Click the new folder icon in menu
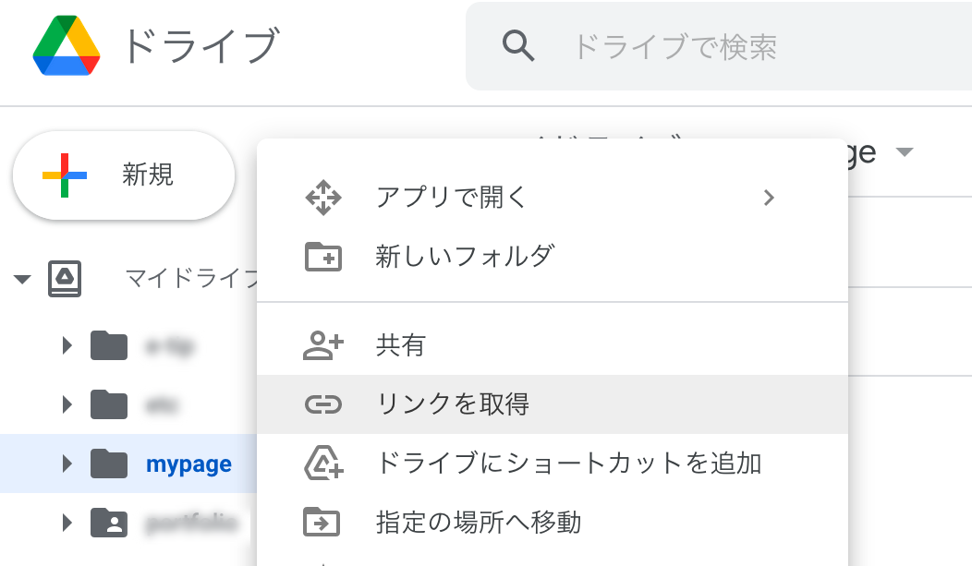 322,256
